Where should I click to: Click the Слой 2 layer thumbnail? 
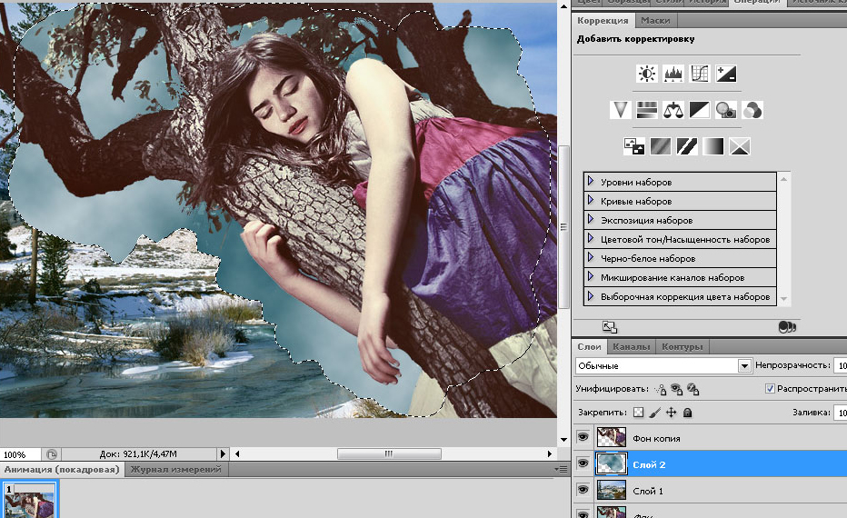612,464
